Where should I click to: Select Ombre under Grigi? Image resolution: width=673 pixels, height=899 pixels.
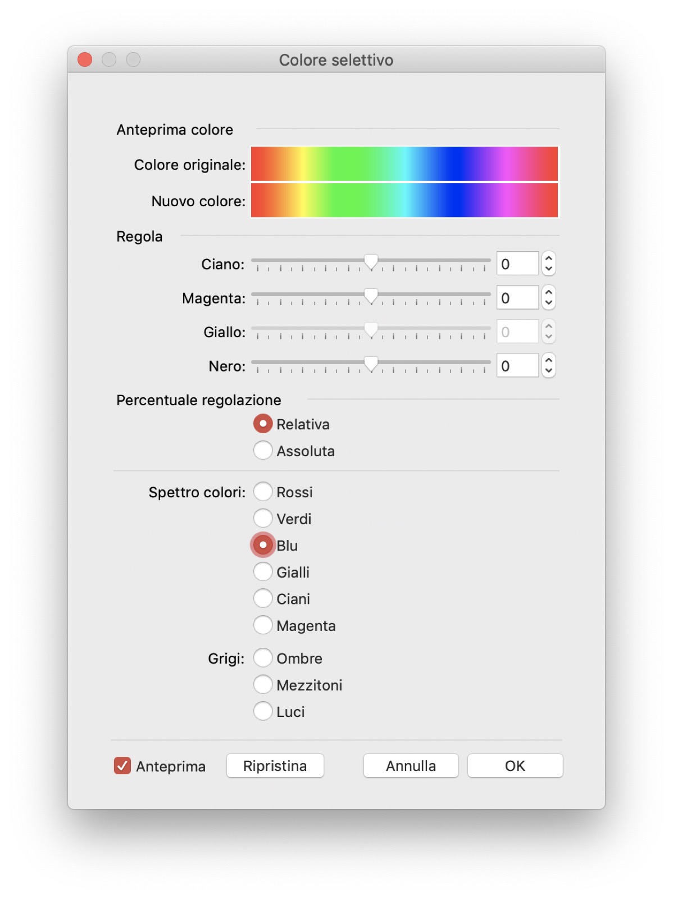tap(263, 657)
